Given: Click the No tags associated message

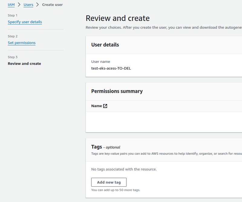Looking at the screenshot, I should click(x=124, y=169).
